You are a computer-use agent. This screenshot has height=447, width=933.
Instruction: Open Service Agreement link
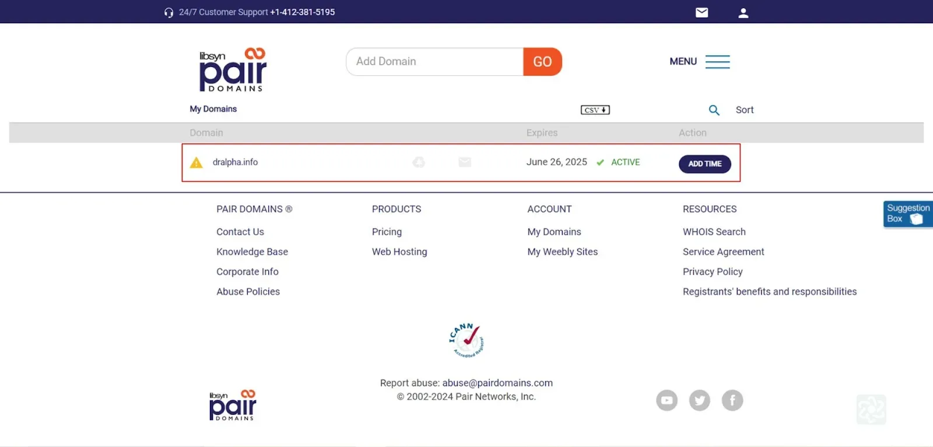[724, 252]
